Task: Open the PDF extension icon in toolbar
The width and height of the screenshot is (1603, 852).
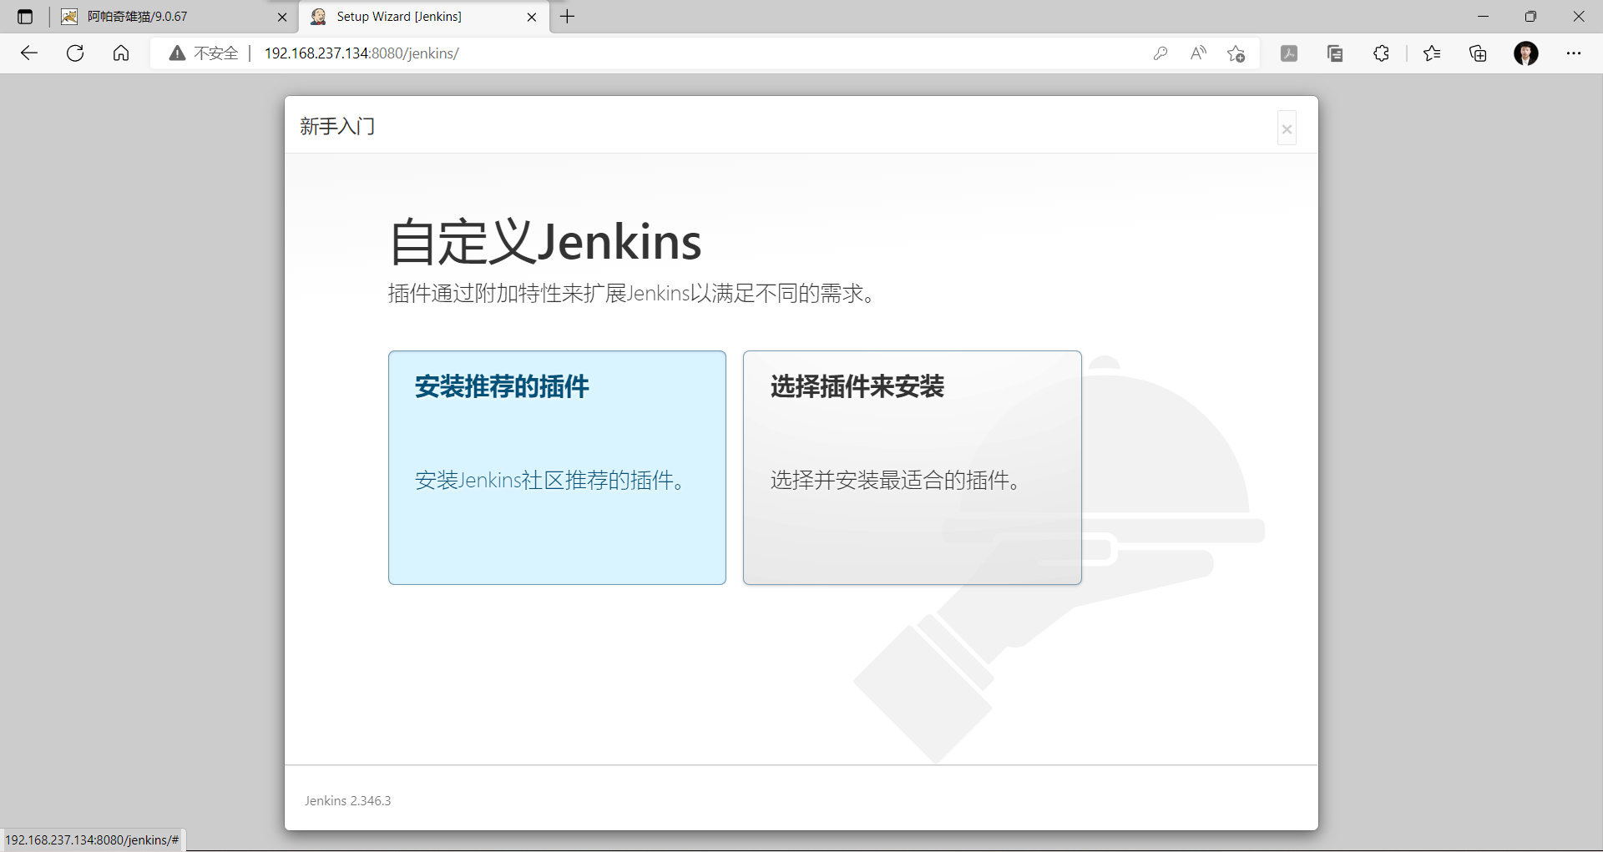Action: pos(1289,53)
